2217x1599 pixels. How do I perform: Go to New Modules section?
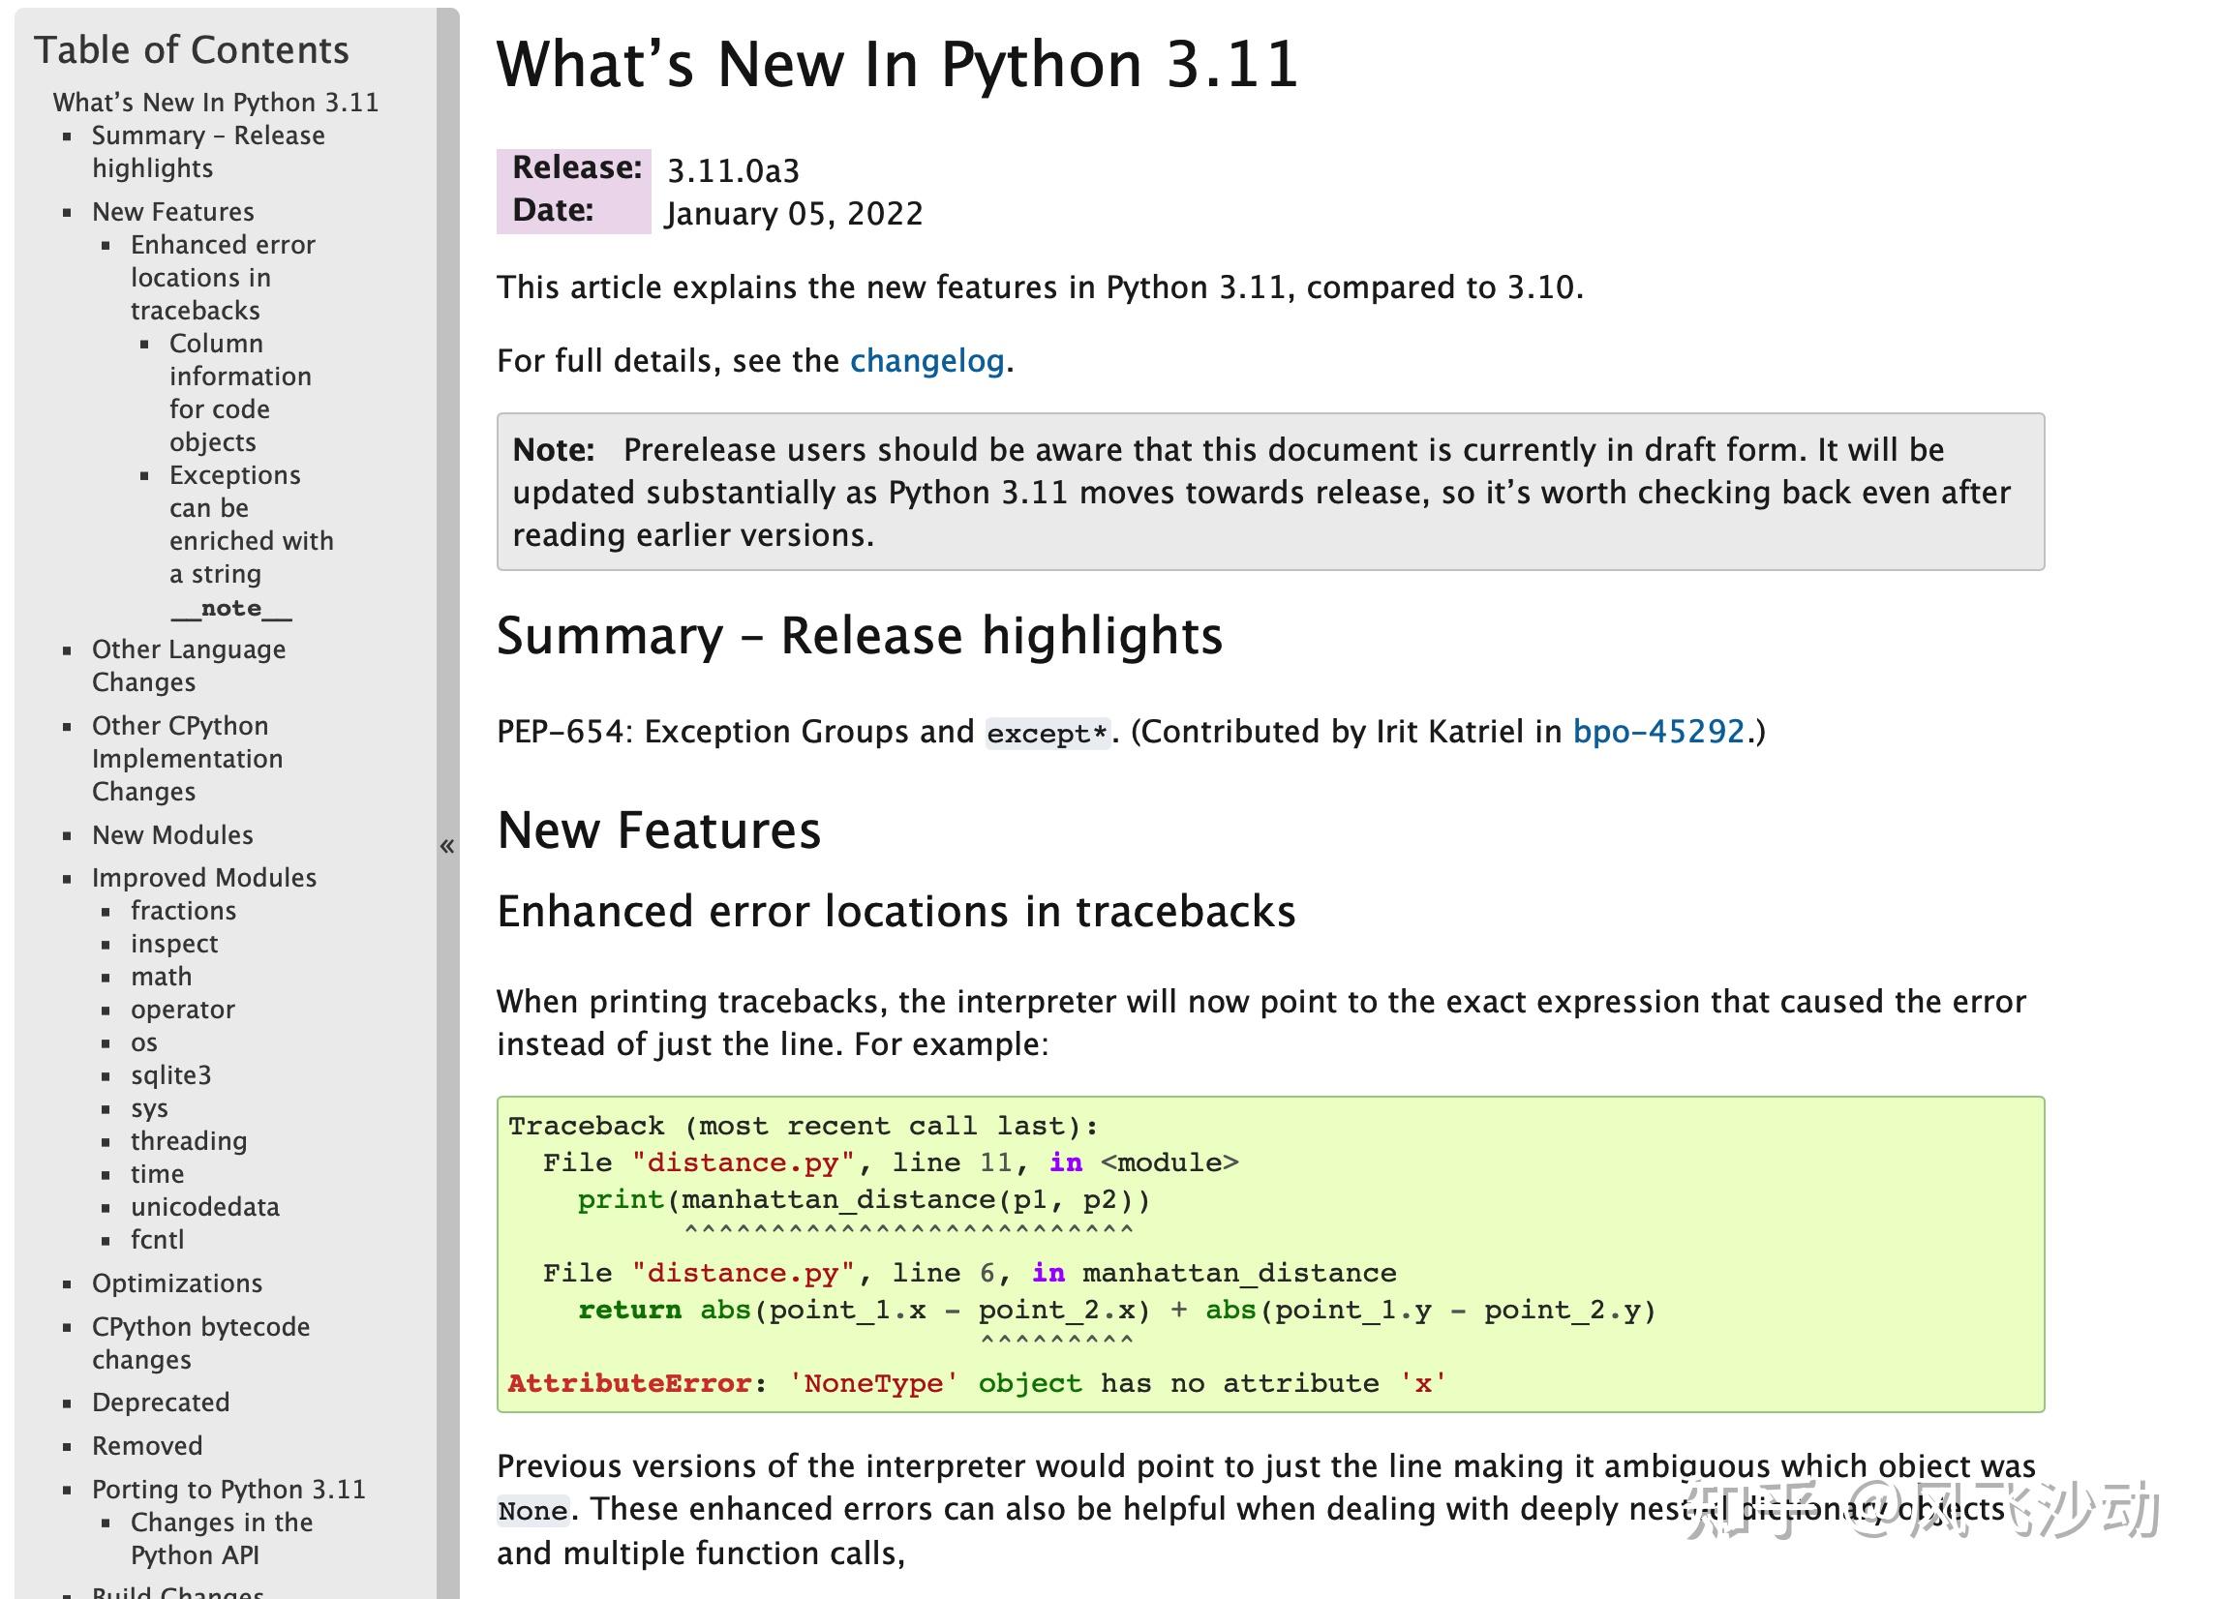click(172, 835)
